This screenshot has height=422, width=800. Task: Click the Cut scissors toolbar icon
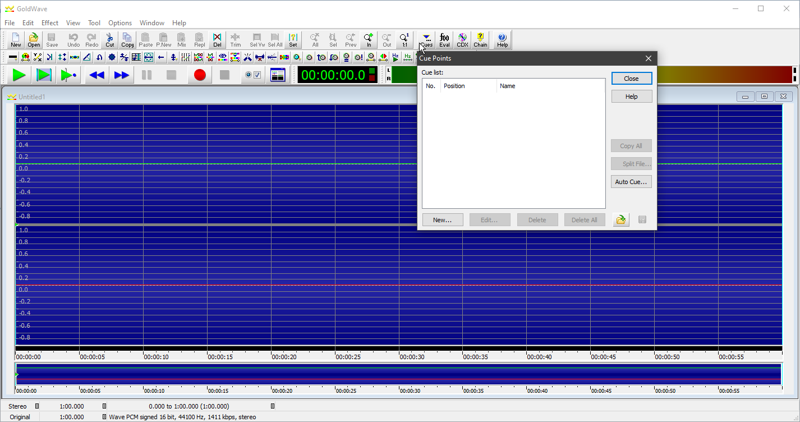click(110, 40)
